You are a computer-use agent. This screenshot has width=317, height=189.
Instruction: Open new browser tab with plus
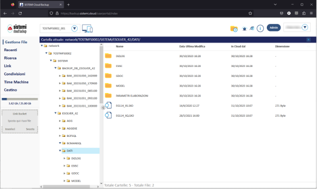pos(68,4)
